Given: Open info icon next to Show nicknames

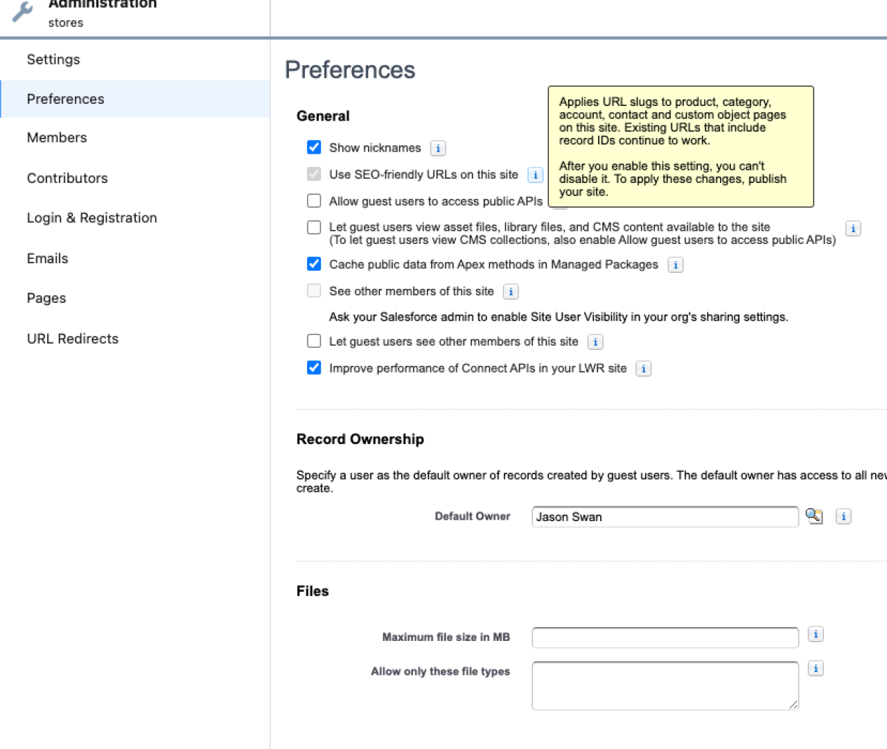Looking at the screenshot, I should point(438,148).
